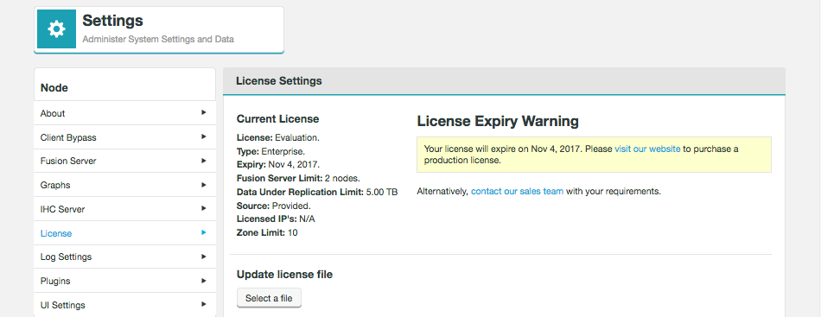Image resolution: width=821 pixels, height=317 pixels.
Task: Select the License menu item
Action: pos(124,233)
